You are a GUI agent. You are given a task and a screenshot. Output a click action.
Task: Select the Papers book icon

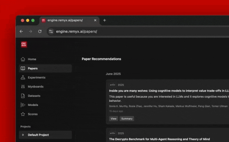(23, 68)
